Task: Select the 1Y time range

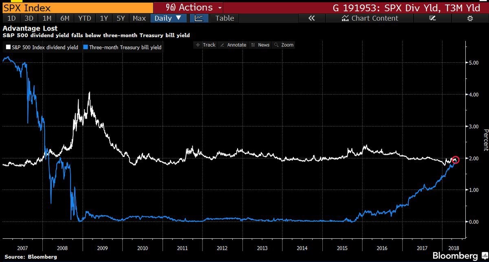Action: [104, 18]
